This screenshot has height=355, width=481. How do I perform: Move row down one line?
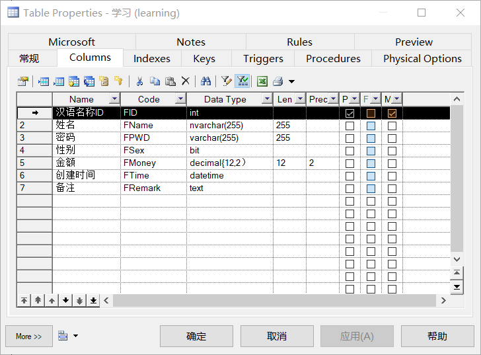click(x=65, y=300)
